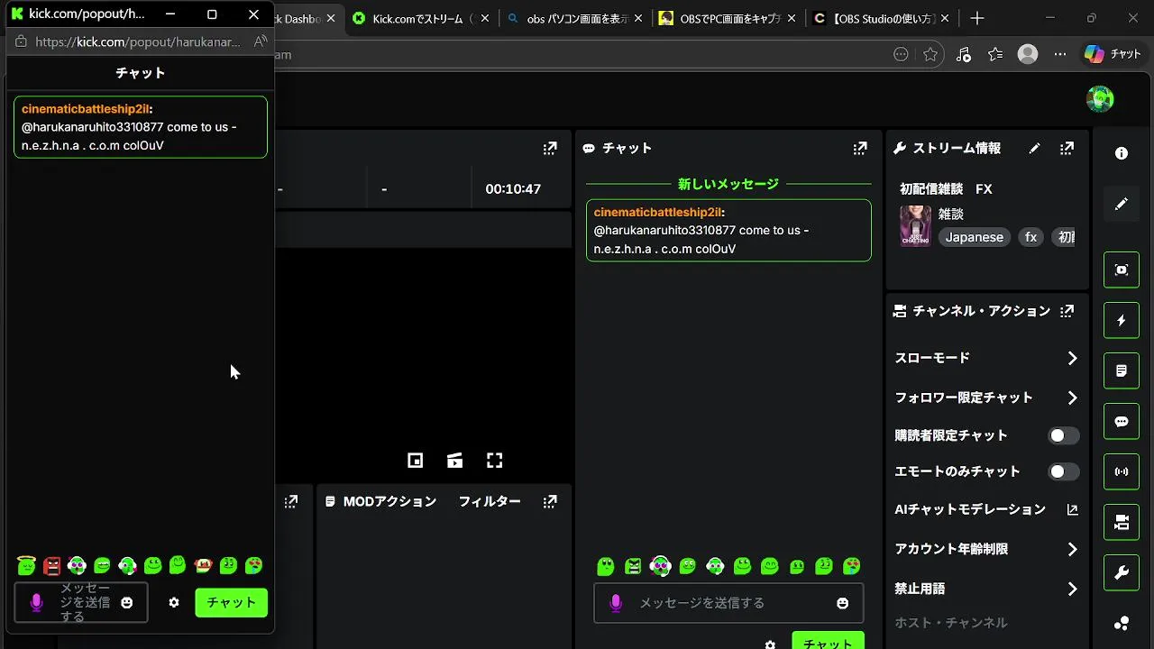The width and height of the screenshot is (1154, 649).
Task: Click the browser favorites star icon
Action: point(930,54)
